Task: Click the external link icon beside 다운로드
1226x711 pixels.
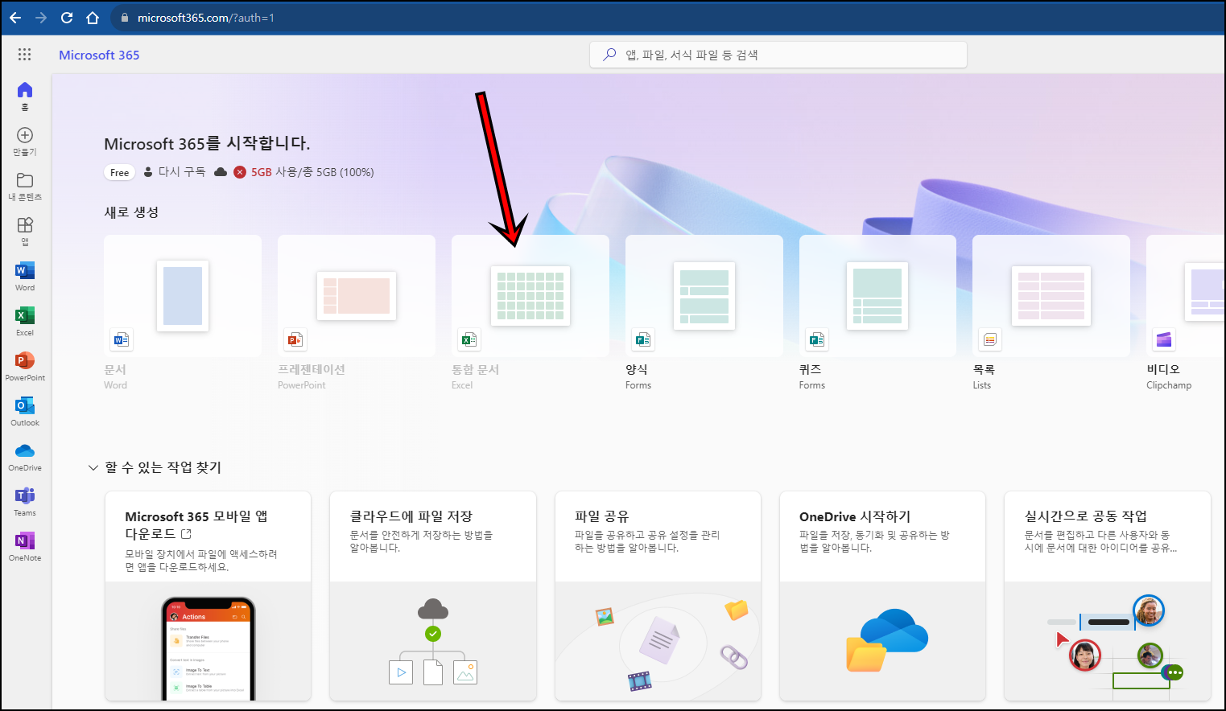Action: point(187,534)
